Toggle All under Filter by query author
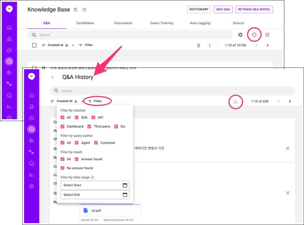This screenshot has width=304, height=225. [x=62, y=143]
